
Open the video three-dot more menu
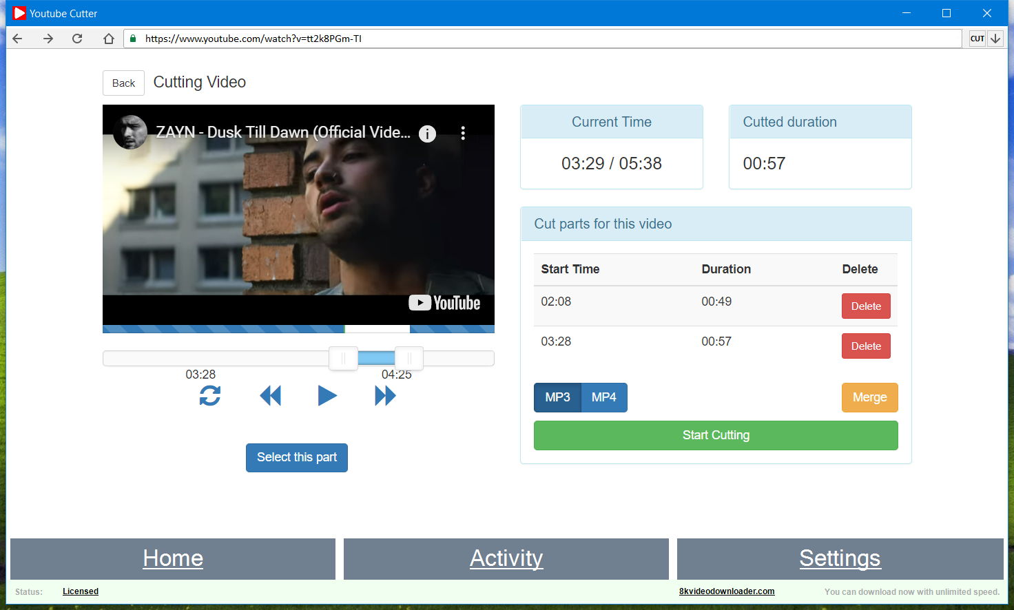(x=463, y=133)
